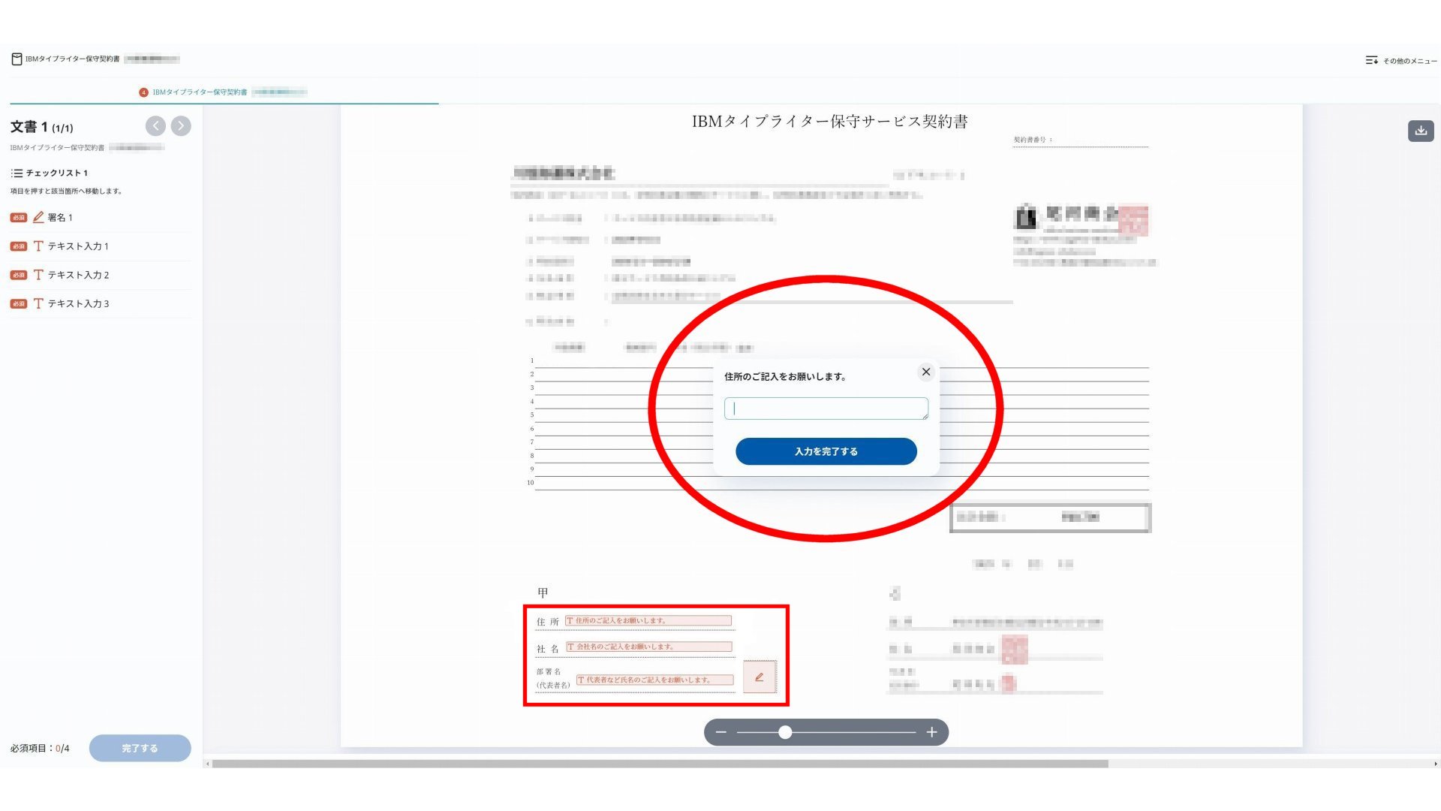Open その他のメニュー menu
1441x811 pixels.
pos(1400,60)
